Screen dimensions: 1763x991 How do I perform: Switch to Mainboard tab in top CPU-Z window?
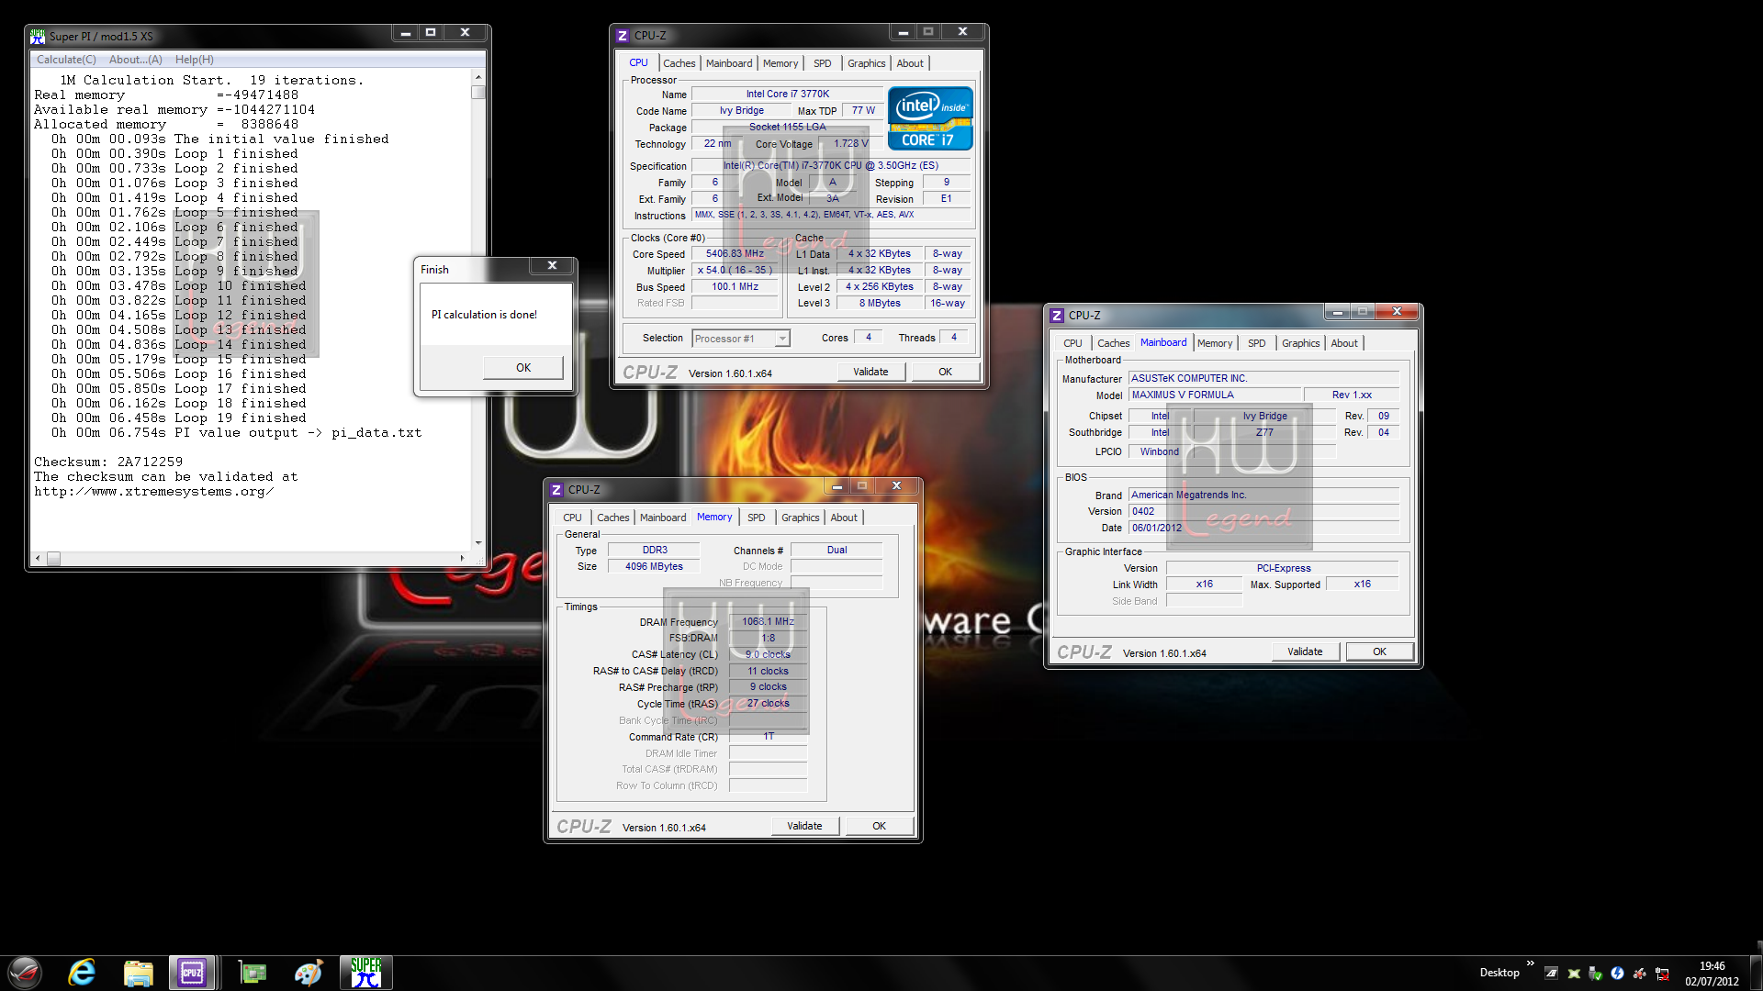pos(729,63)
